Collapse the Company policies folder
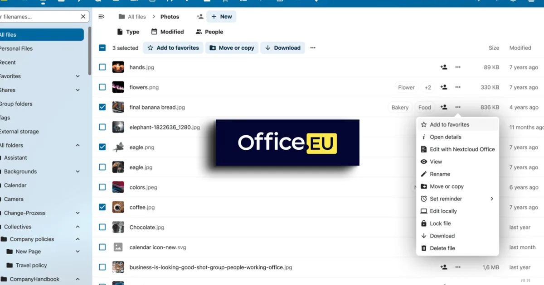This screenshot has height=285, width=544. tap(78, 239)
